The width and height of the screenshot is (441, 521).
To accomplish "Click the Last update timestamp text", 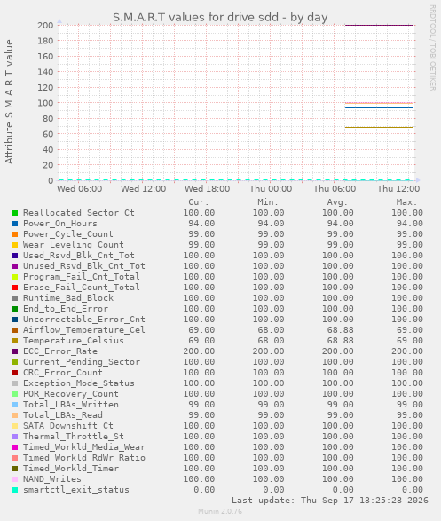I will 330,501.
